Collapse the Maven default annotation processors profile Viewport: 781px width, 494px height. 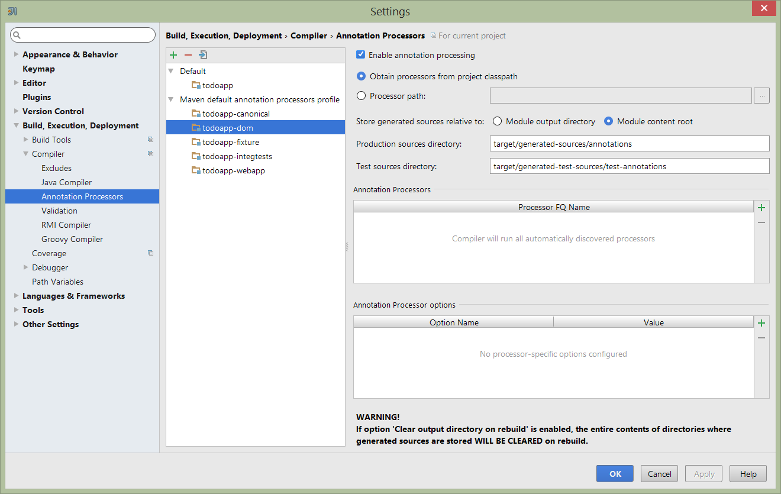pyautogui.click(x=172, y=99)
